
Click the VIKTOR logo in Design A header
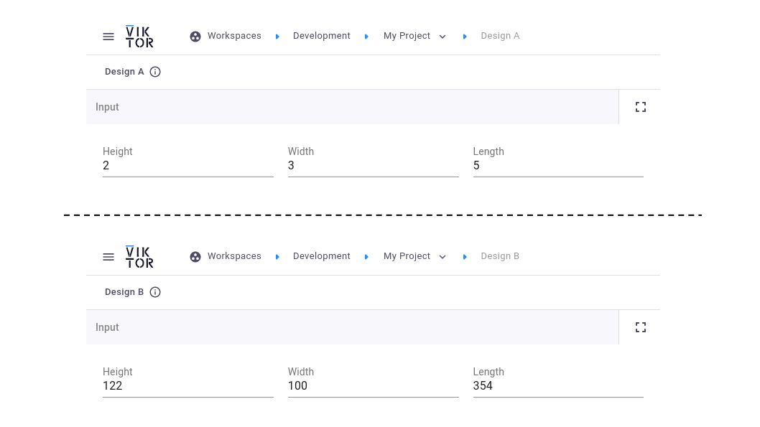(139, 37)
